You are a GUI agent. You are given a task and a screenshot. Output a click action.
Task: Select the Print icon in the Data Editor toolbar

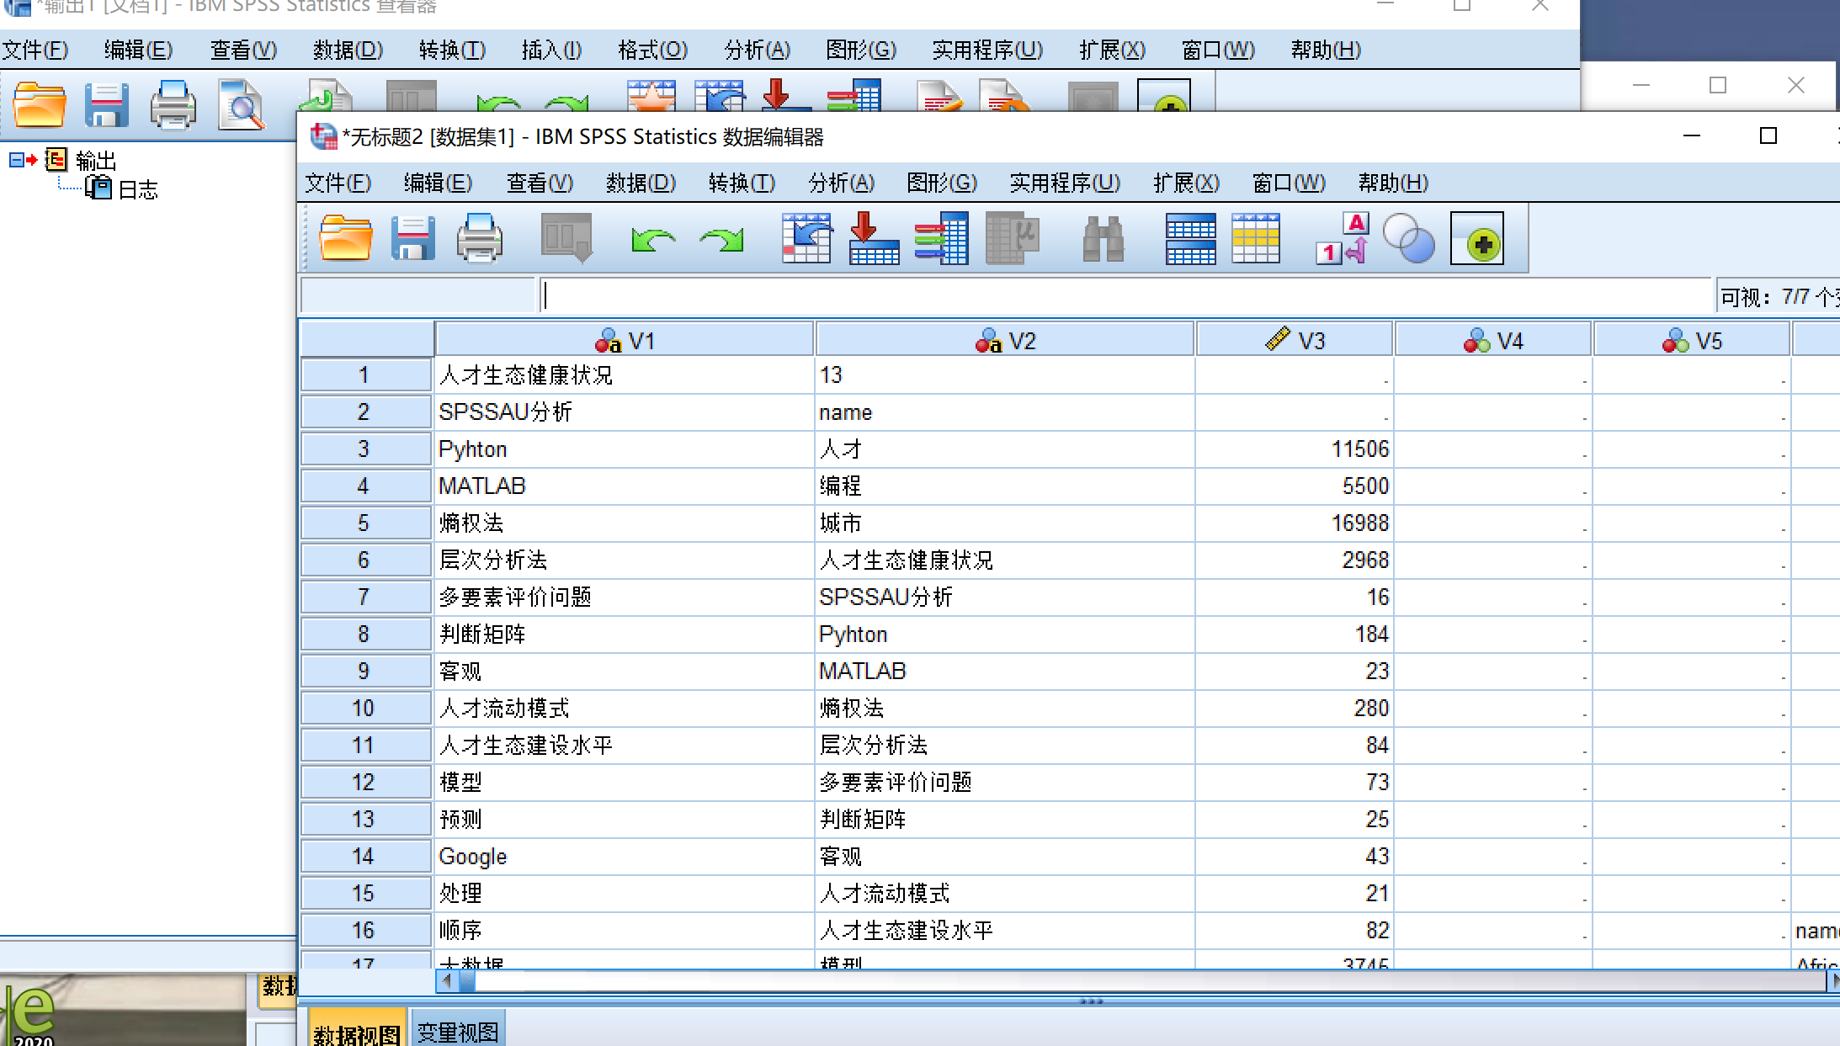tap(480, 238)
